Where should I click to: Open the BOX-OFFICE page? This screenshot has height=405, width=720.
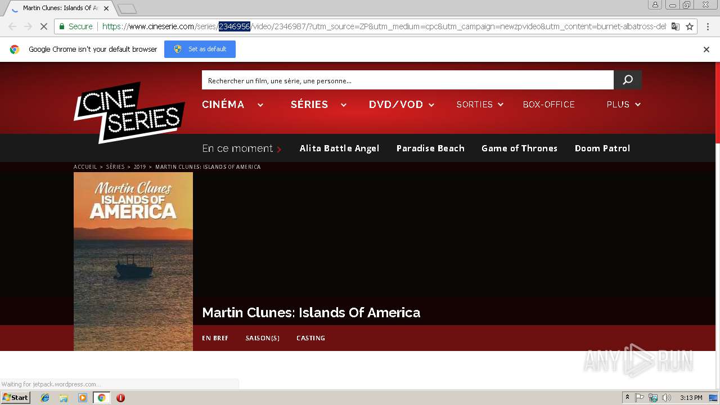pyautogui.click(x=548, y=105)
